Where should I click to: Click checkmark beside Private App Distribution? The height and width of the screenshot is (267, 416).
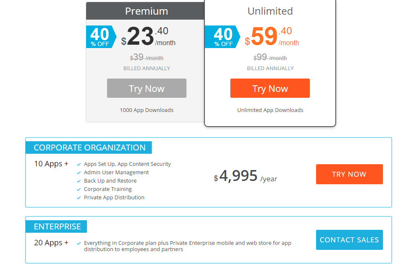click(79, 198)
